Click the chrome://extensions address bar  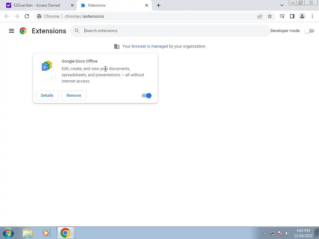pyautogui.click(x=84, y=16)
